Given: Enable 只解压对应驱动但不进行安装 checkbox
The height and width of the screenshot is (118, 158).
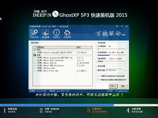Looking at the screenshot, I should (98, 76).
